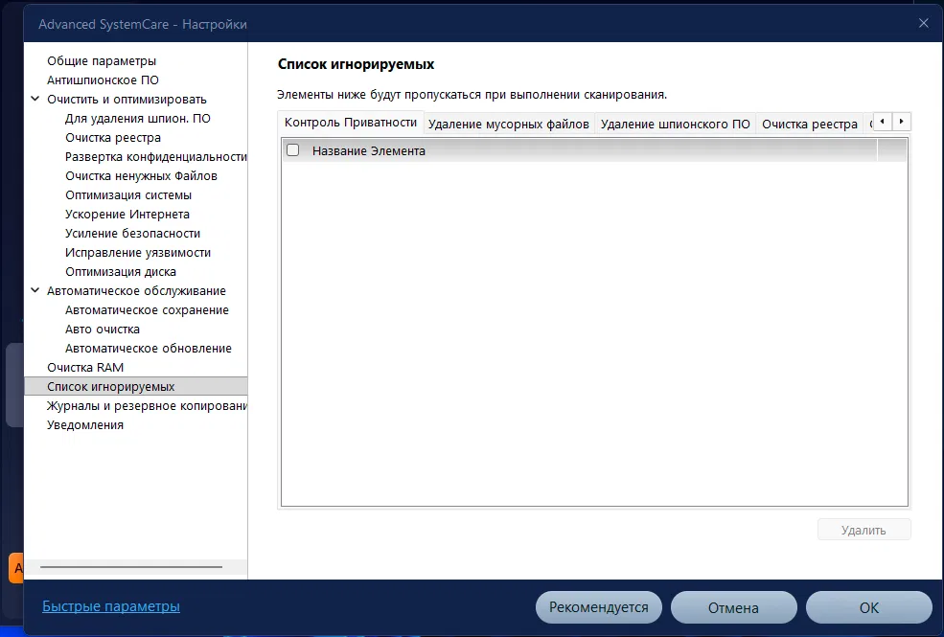Viewport: 944px width, 637px height.
Task: Click the Отмена button
Action: [733, 607]
